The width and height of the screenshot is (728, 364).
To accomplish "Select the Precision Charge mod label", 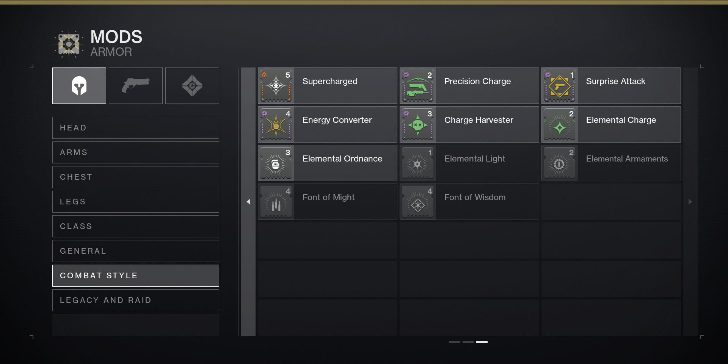I will (x=477, y=82).
